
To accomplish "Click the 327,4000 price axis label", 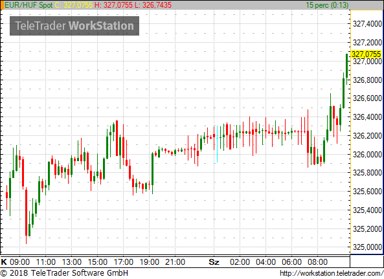I will point(367,24).
